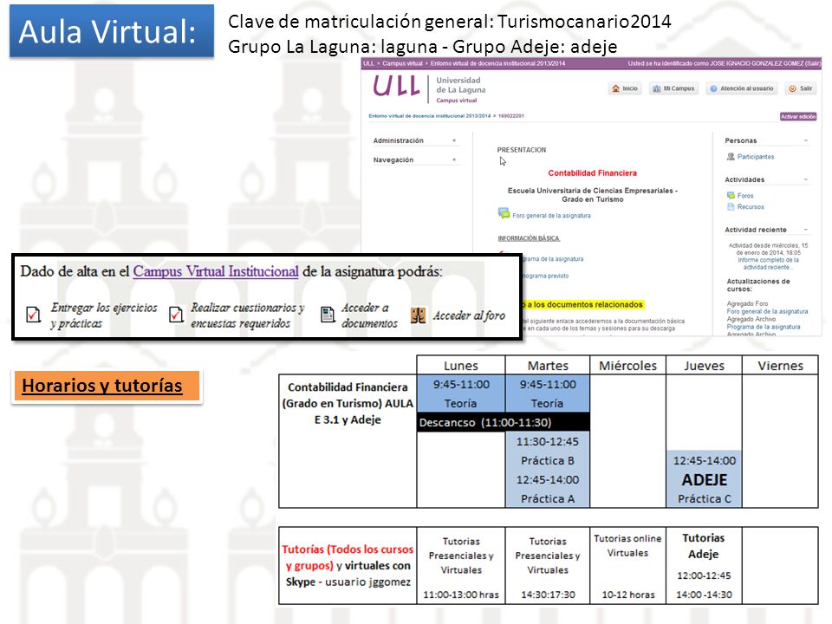Click the Horarios y tutorías orange button
This screenshot has width=832, height=624.
(106, 386)
